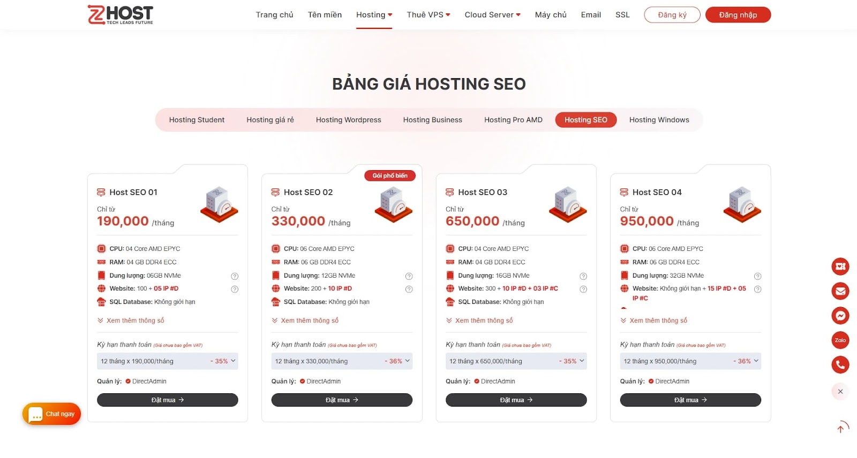Select DirectAdmin radio in Host SEO 02
857x458 pixels.
(x=302, y=381)
